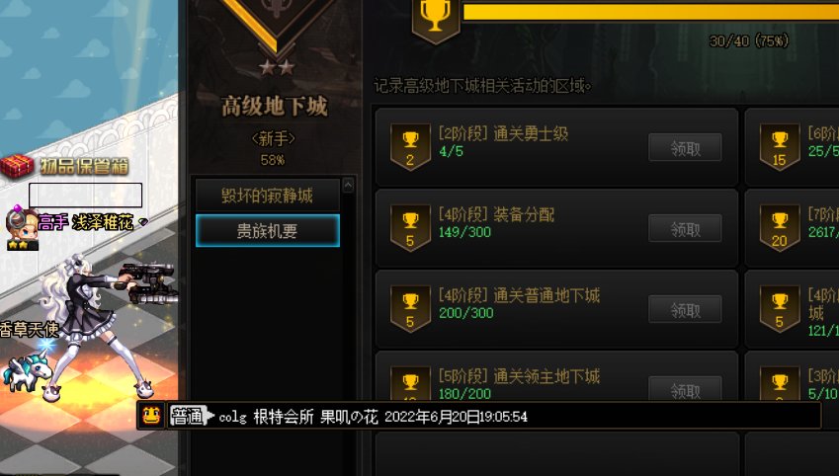Claim reward for 通关普通地下城 with 领取

pos(685,310)
